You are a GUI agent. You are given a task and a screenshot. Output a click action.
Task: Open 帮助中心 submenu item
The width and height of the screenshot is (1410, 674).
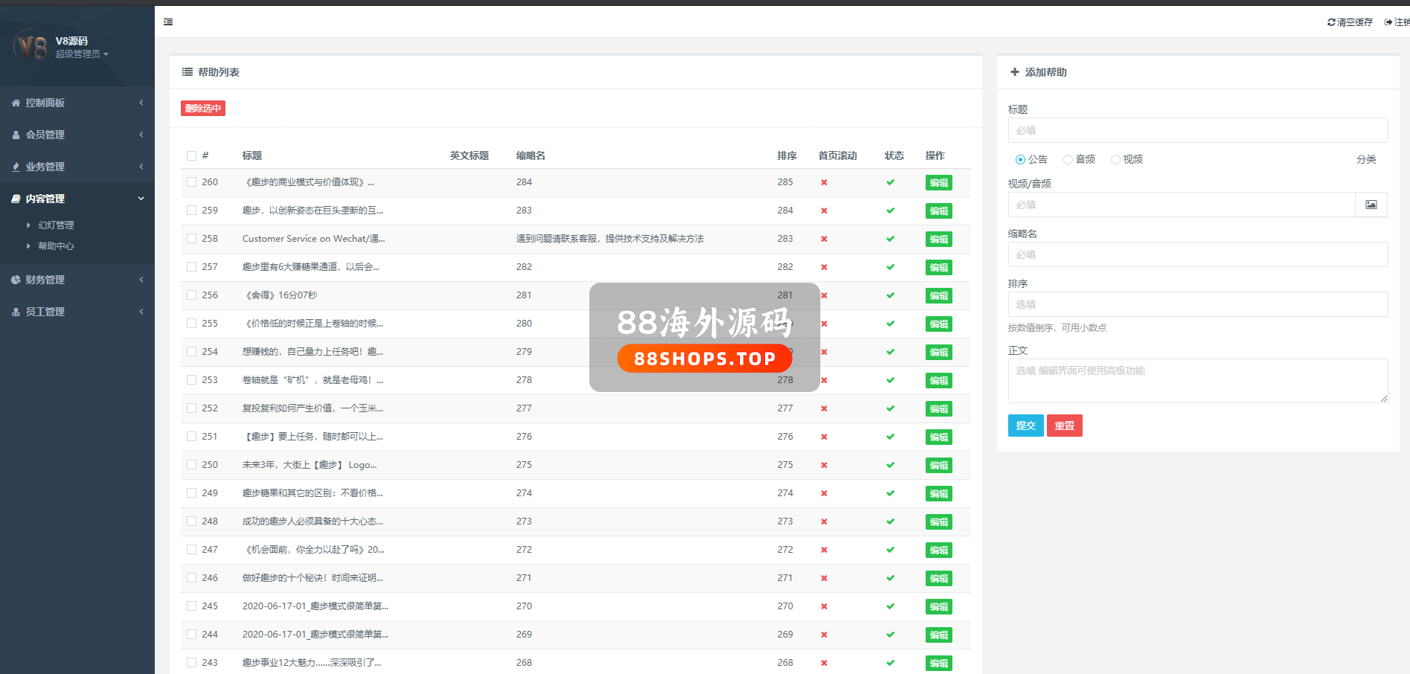point(56,246)
